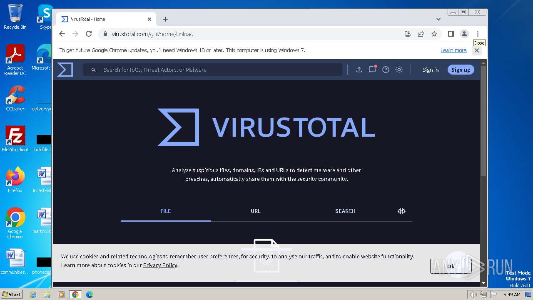Open the notifications chat icon with red dot
Screen dimensions: 533x300
372,70
